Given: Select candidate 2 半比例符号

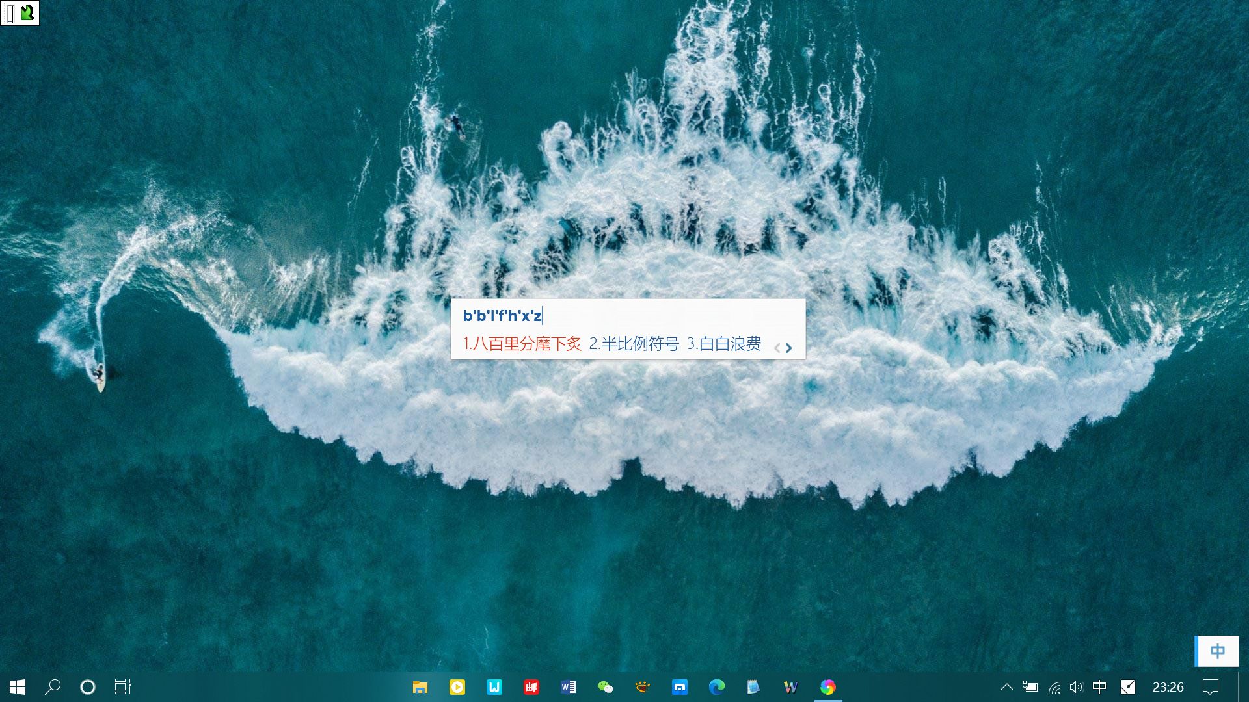Looking at the screenshot, I should [x=634, y=344].
